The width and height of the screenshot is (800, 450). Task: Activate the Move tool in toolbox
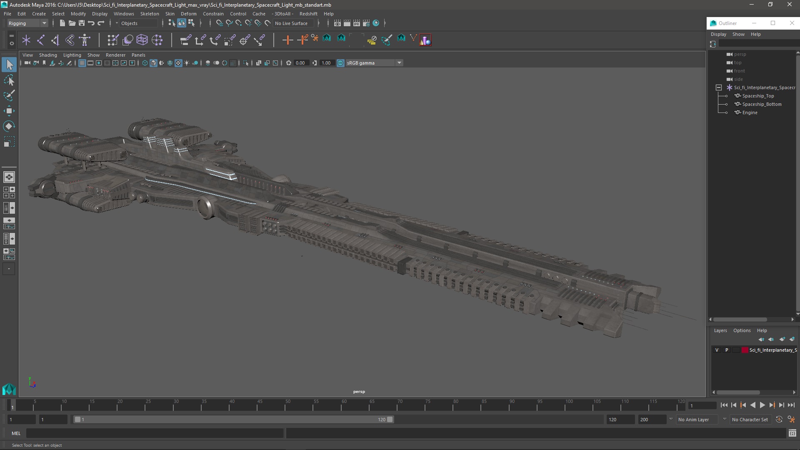(x=9, y=111)
